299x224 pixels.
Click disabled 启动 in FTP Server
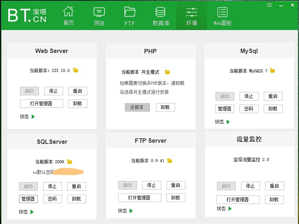tap(127, 185)
